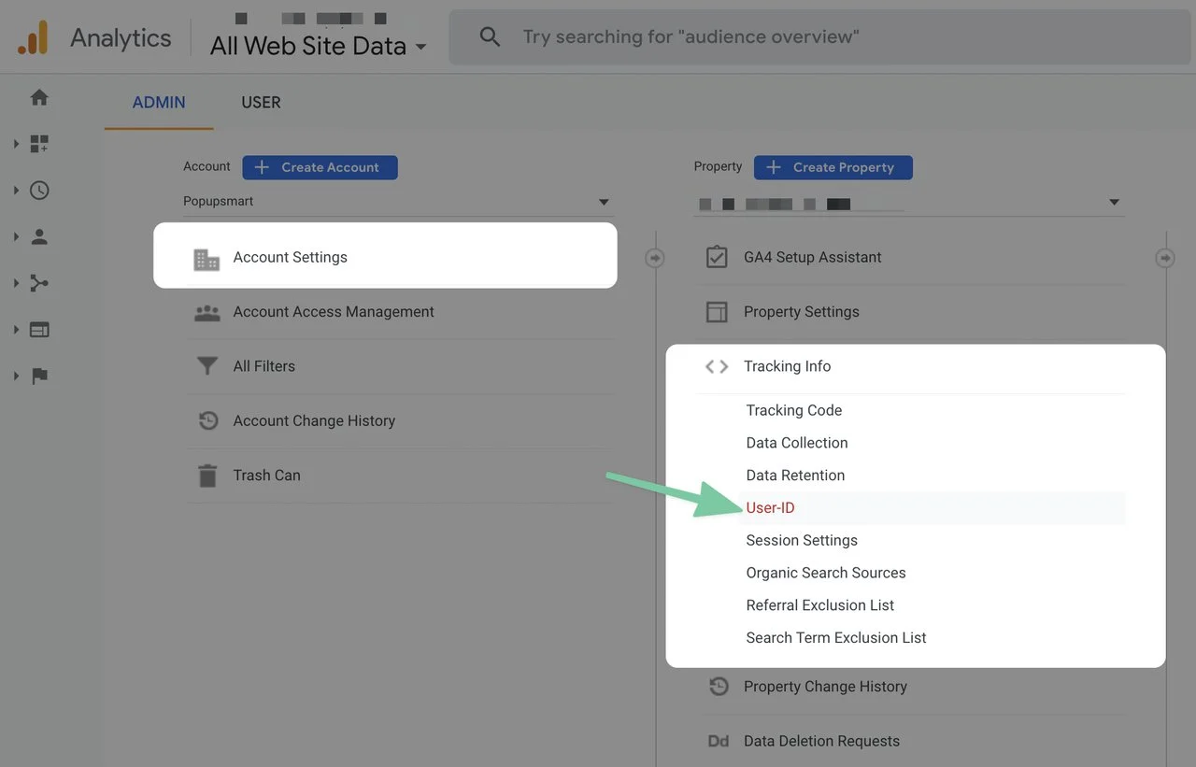Open the Behavior icon in sidebar
This screenshot has width=1196, height=767.
pos(39,330)
